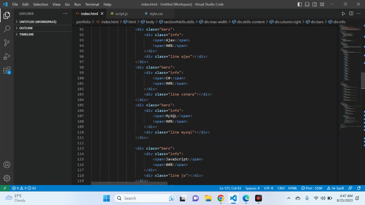Click div.skills-content breadcrumb
This screenshot has height=205, width=365.
coord(249,22)
